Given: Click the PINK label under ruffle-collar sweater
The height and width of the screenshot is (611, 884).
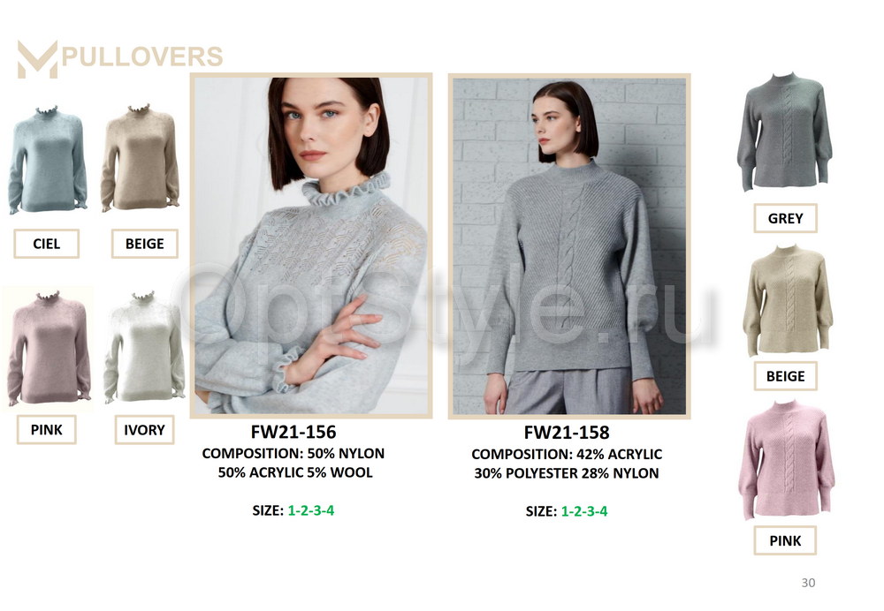Looking at the screenshot, I should pos(46,430).
